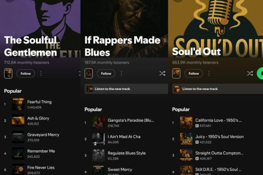Click California Love 1950's album art

pos(186,123)
